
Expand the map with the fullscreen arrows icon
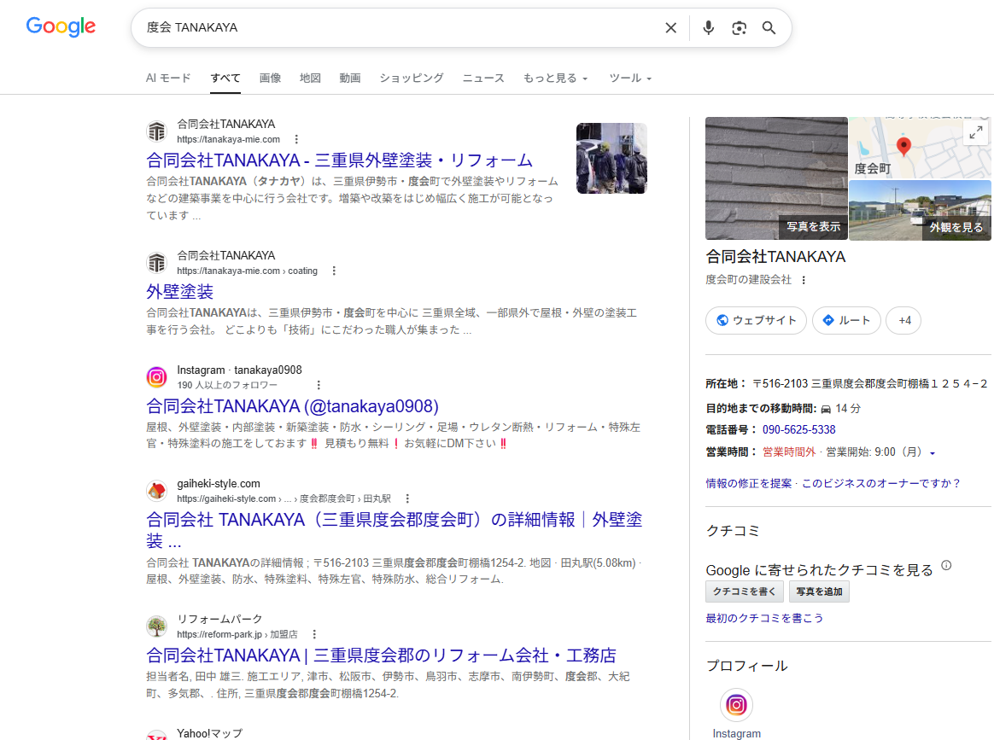[x=975, y=132]
